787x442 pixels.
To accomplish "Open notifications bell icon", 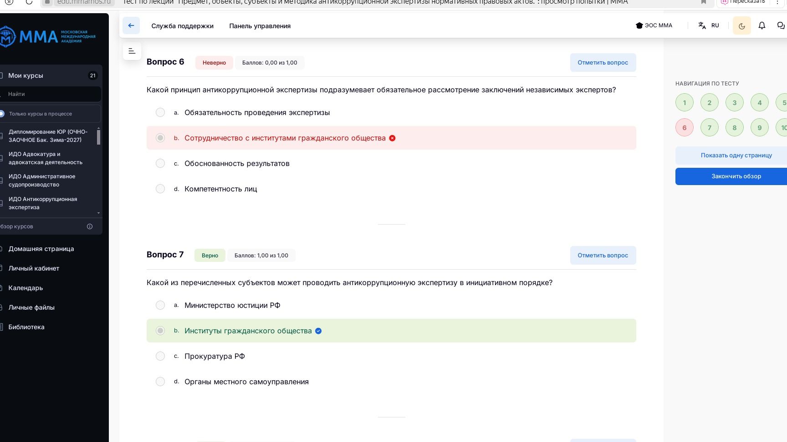I will (761, 25).
